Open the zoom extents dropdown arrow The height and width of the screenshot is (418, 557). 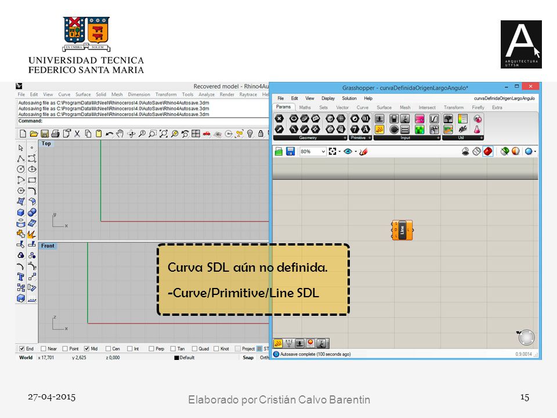point(339,152)
